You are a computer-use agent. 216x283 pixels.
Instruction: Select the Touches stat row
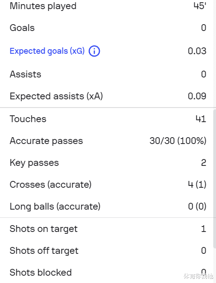point(108,119)
